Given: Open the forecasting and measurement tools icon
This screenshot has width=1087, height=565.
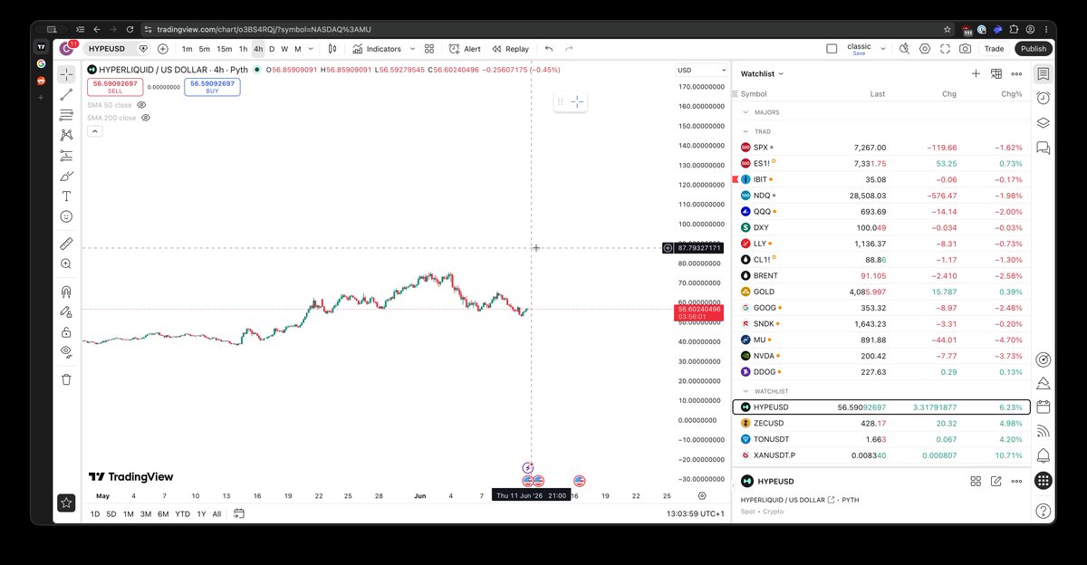Looking at the screenshot, I should click(x=66, y=156).
